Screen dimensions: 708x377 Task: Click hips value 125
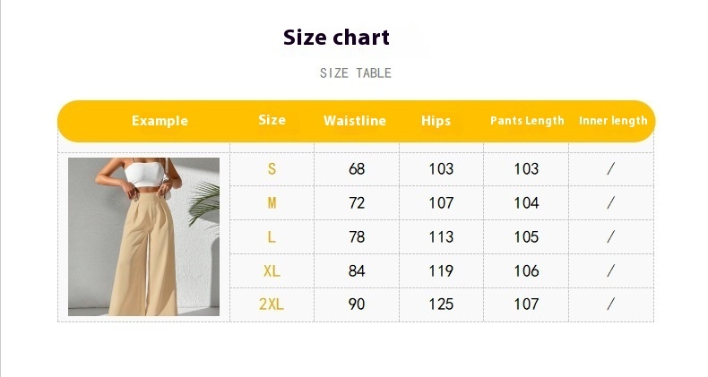pos(441,304)
